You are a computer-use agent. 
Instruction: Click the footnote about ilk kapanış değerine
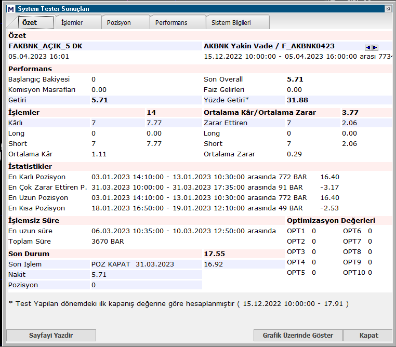[179, 303]
